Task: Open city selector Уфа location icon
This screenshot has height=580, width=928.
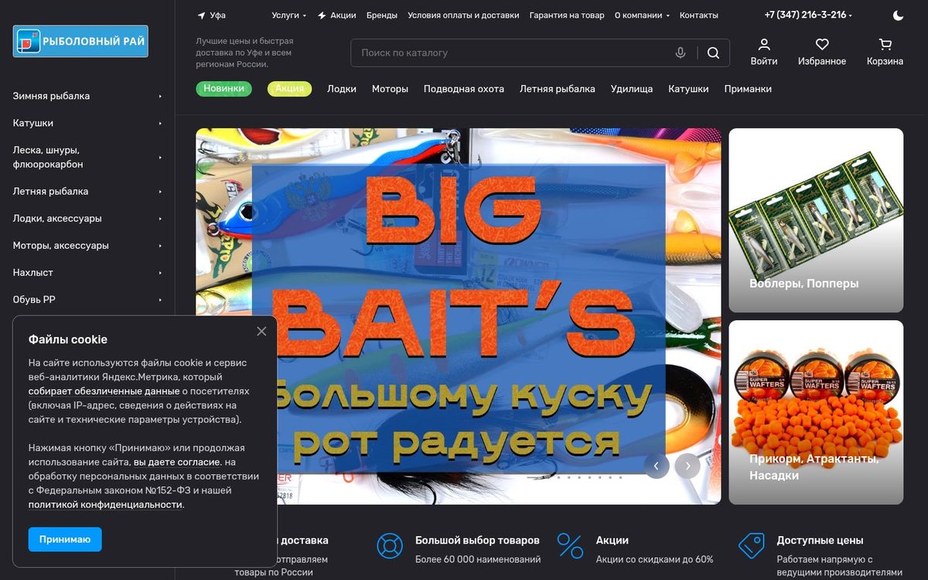Action: pos(201,15)
